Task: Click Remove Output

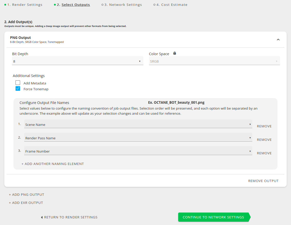Action: coord(263,181)
